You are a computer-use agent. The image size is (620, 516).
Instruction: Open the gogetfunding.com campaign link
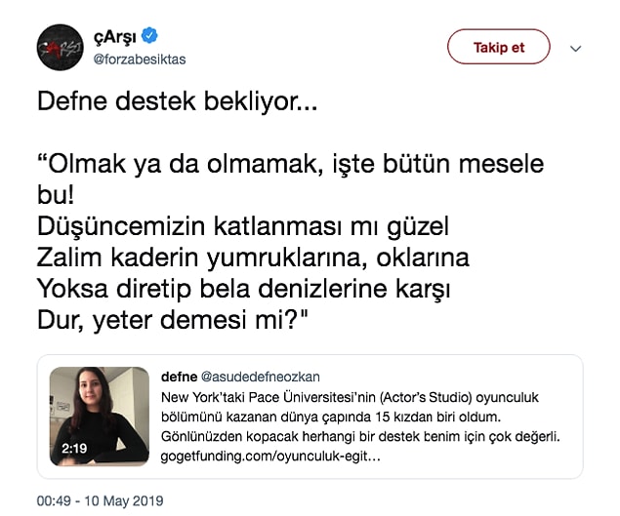270,456
